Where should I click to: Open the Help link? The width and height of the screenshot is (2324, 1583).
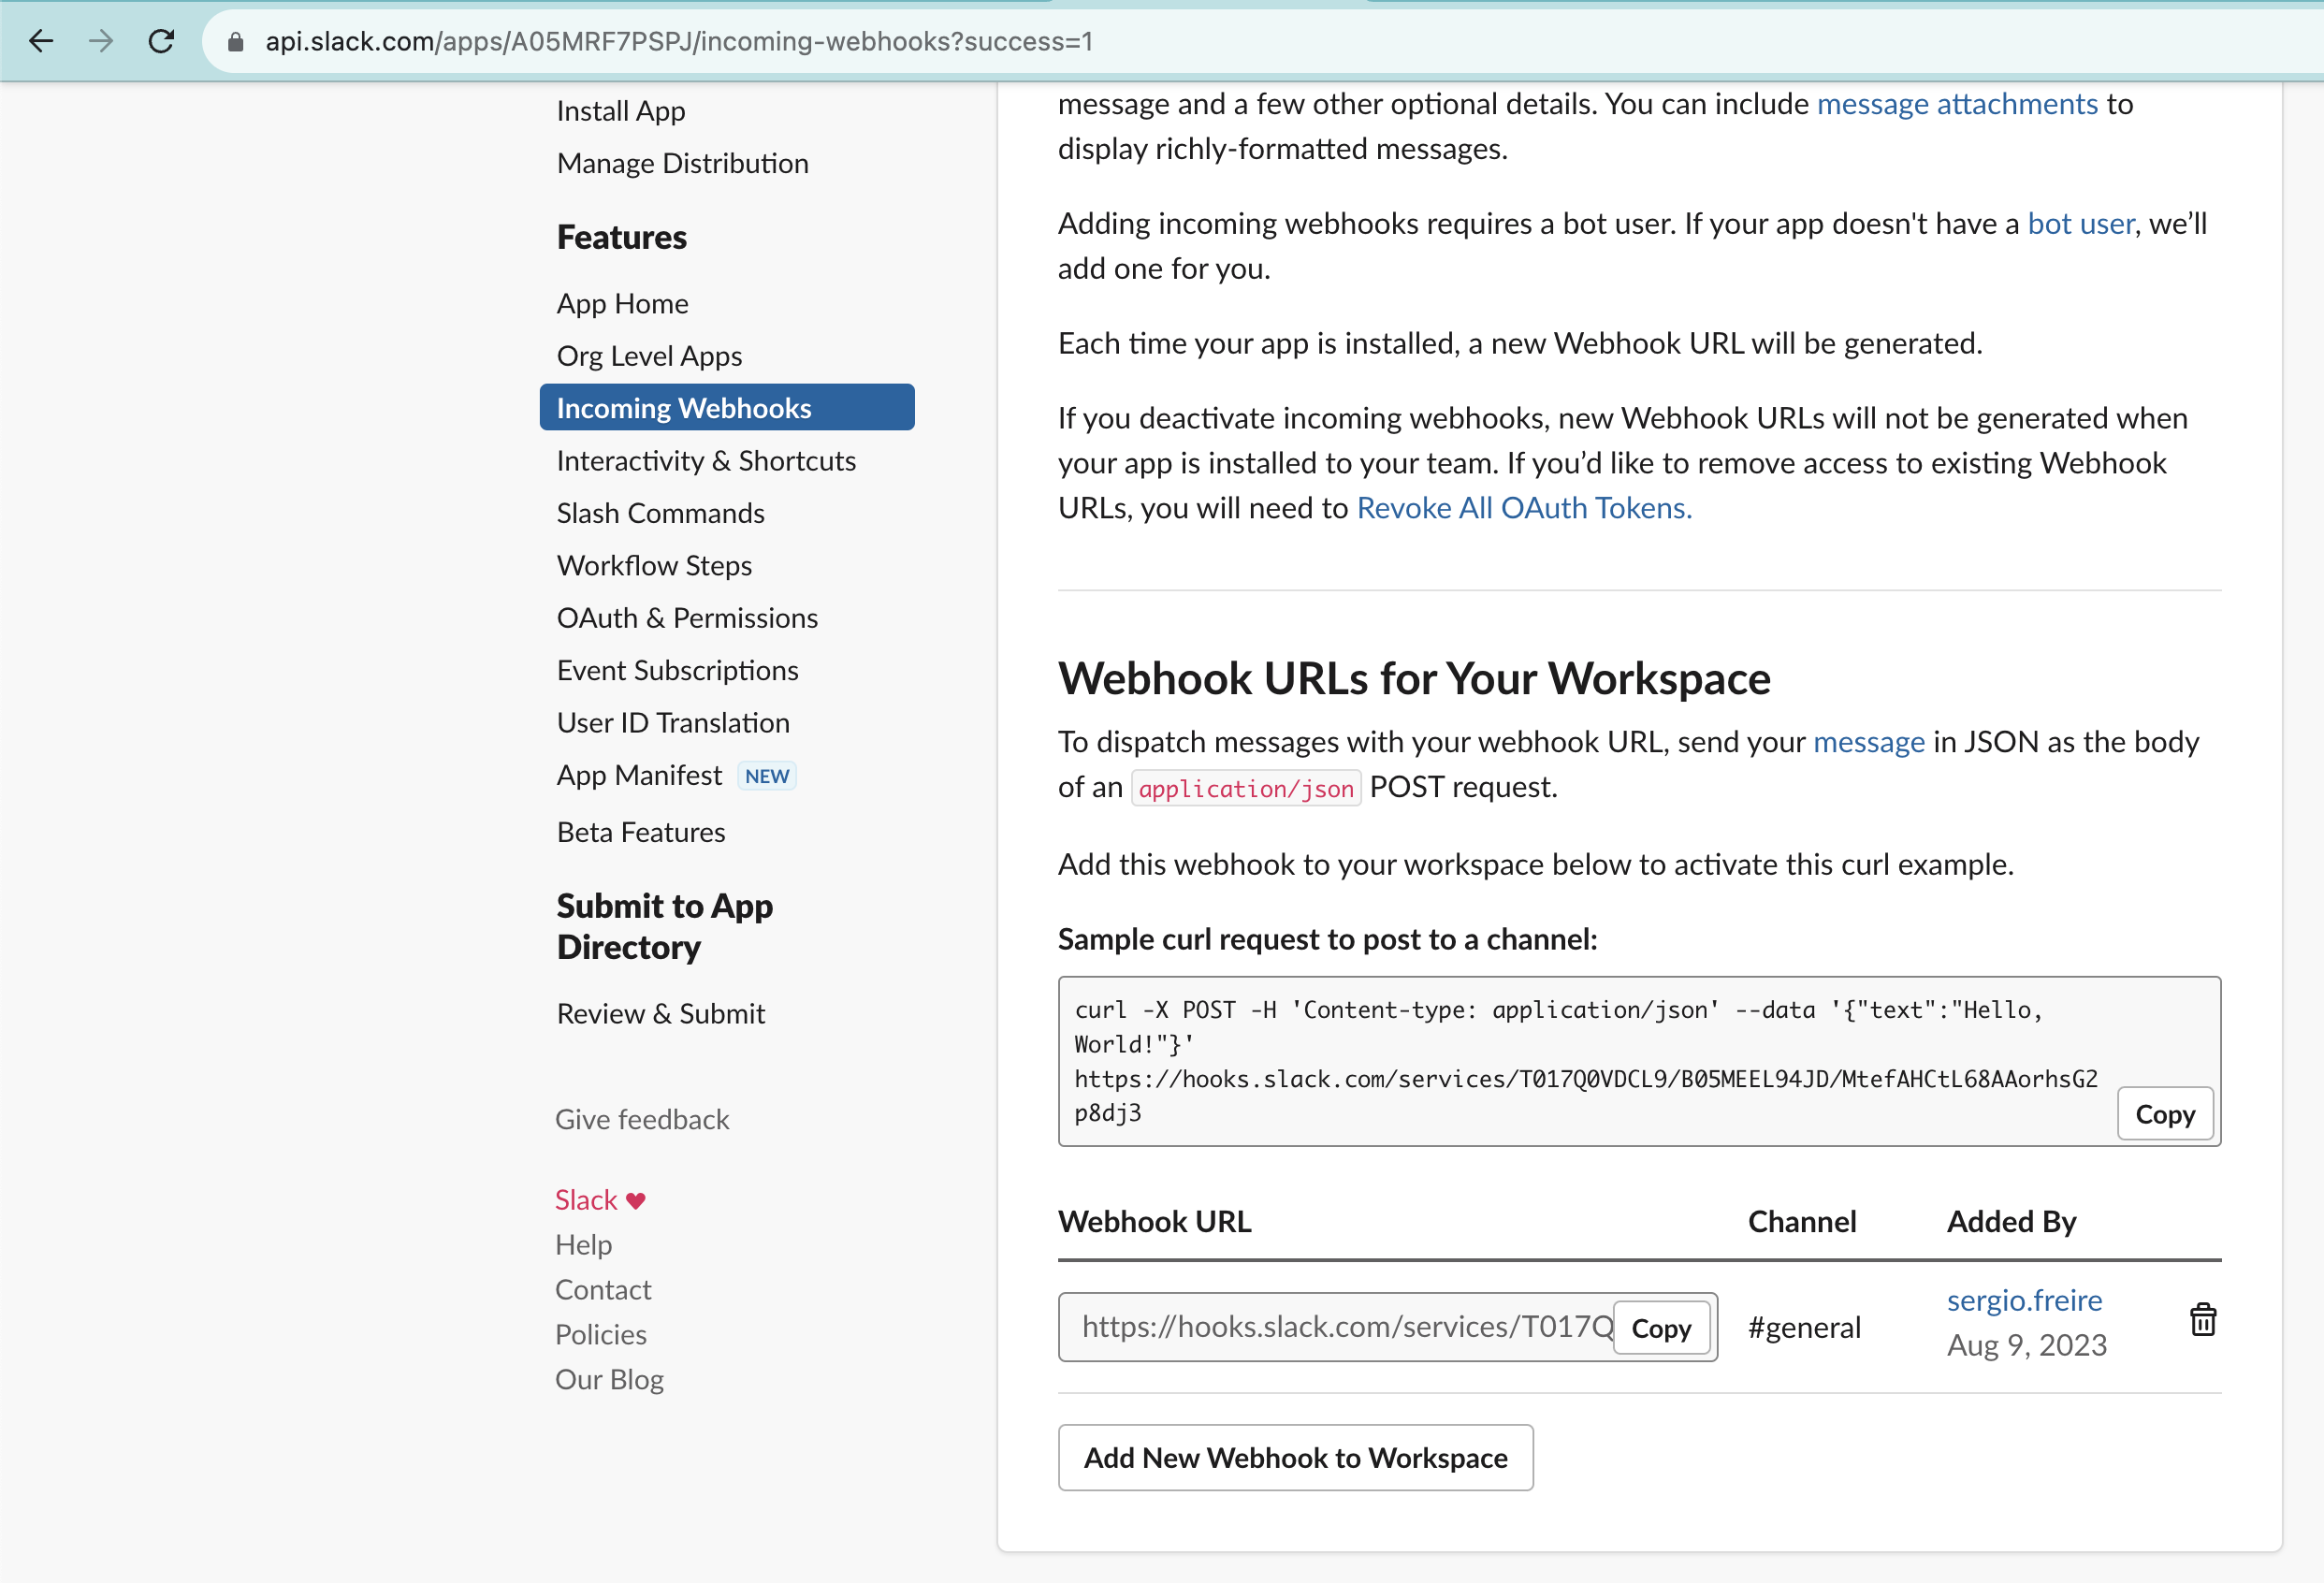(x=584, y=1245)
